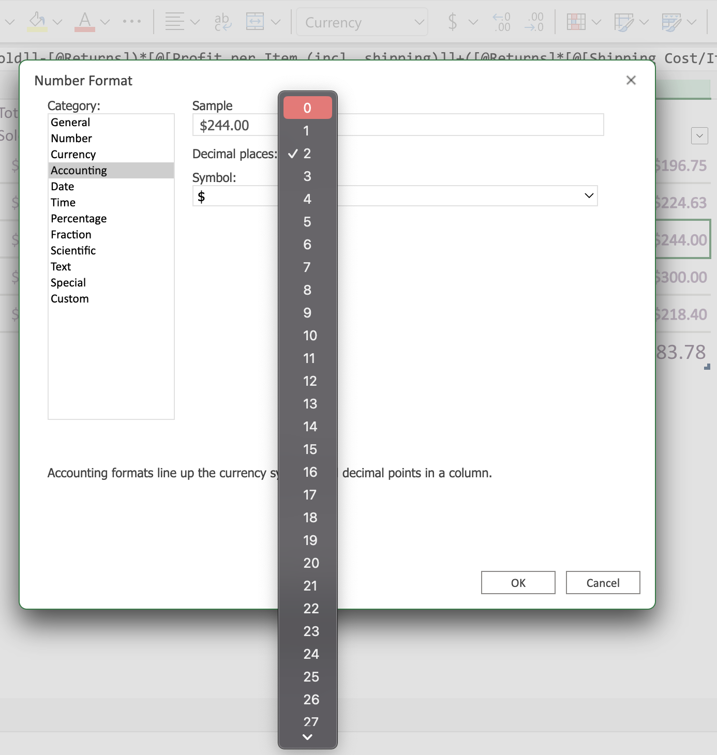Click the wrap text icon
The image size is (717, 755).
coord(222,22)
